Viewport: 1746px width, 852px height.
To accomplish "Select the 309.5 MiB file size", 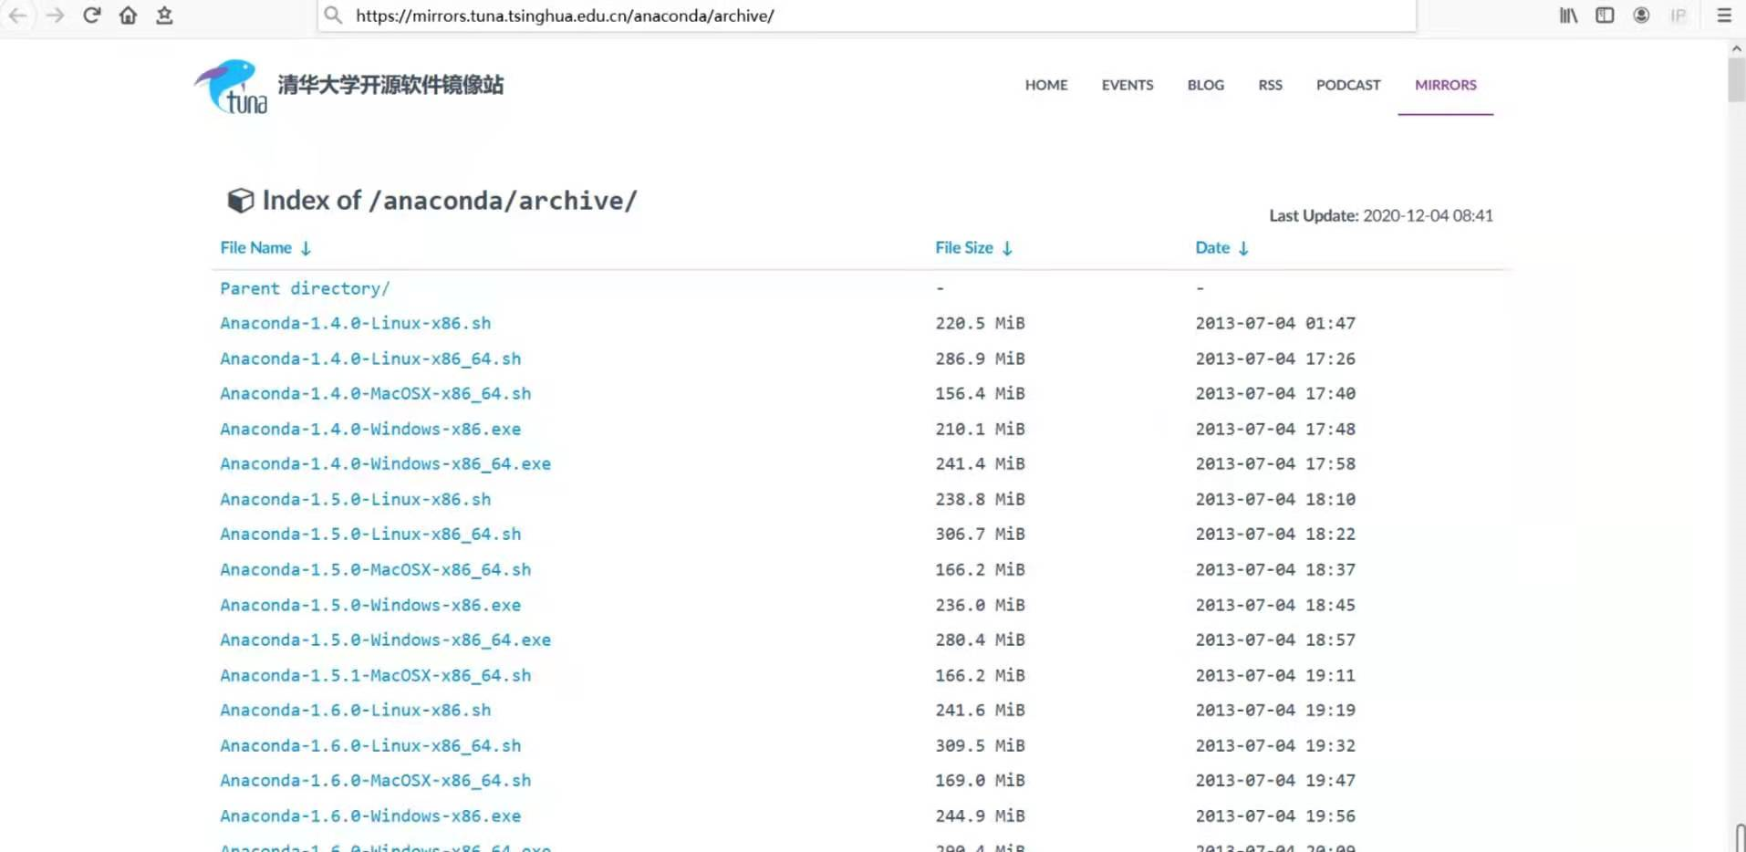I will tap(980, 745).
